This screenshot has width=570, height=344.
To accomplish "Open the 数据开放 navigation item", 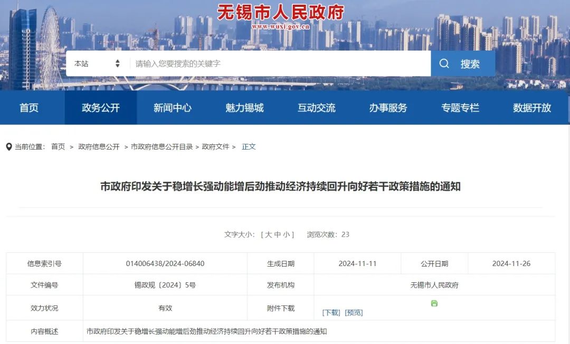I will tap(532, 108).
